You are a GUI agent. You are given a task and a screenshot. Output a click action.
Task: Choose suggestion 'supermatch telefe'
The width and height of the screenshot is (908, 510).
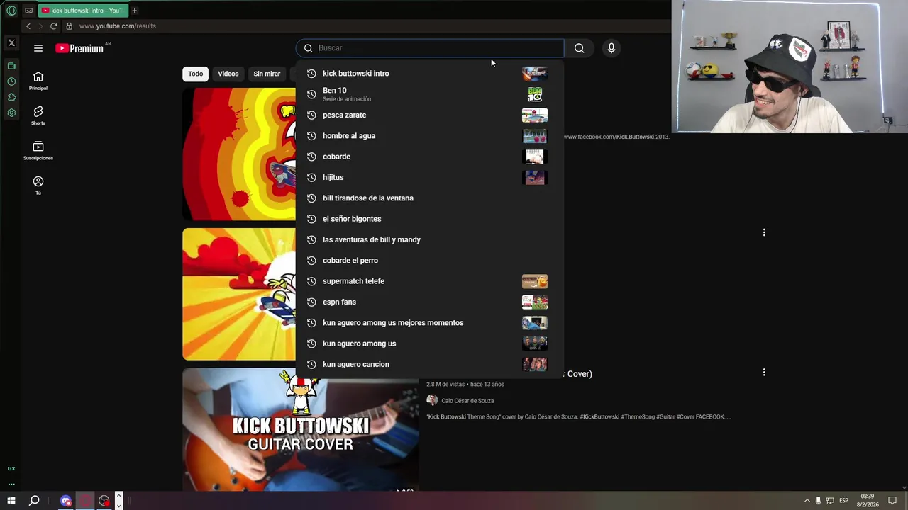coord(429,281)
